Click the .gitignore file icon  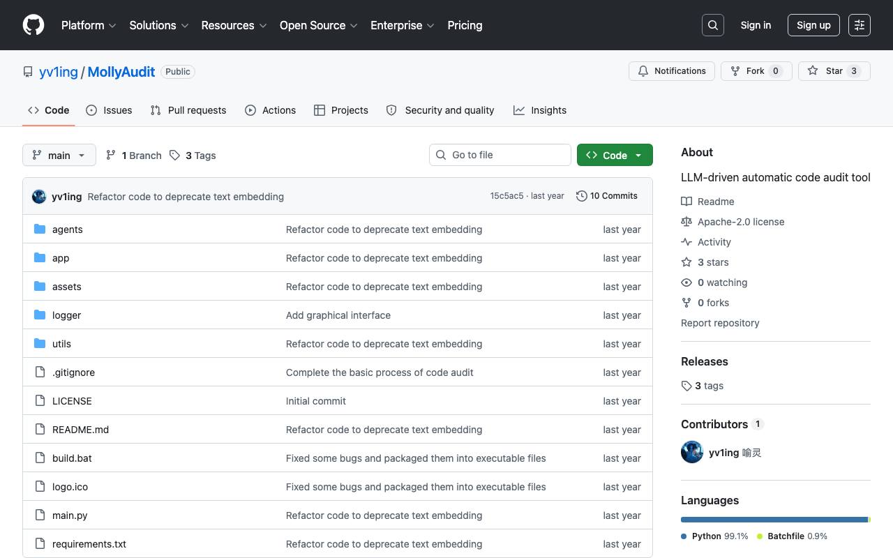click(x=40, y=372)
